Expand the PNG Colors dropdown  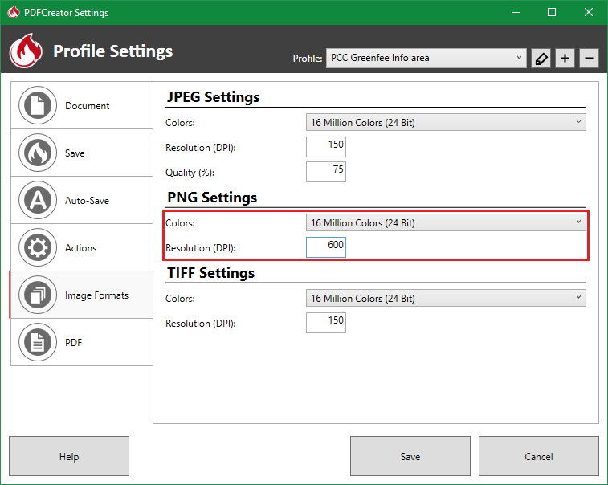click(446, 222)
